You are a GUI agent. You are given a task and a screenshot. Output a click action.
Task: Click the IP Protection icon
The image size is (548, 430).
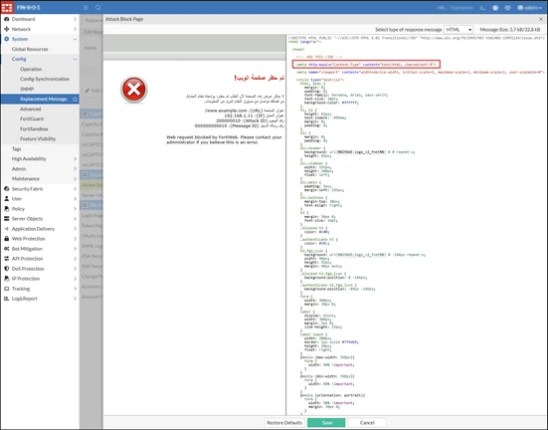click(x=6, y=279)
